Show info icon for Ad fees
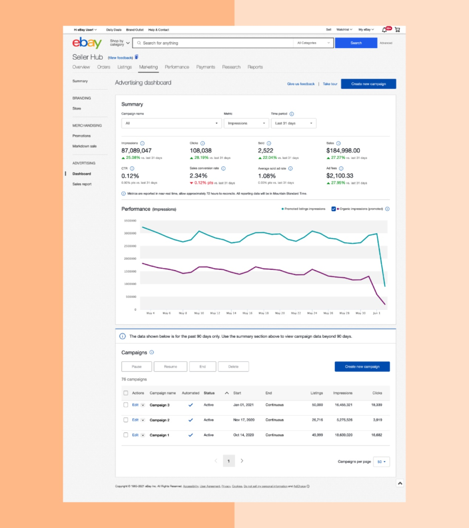 point(341,169)
